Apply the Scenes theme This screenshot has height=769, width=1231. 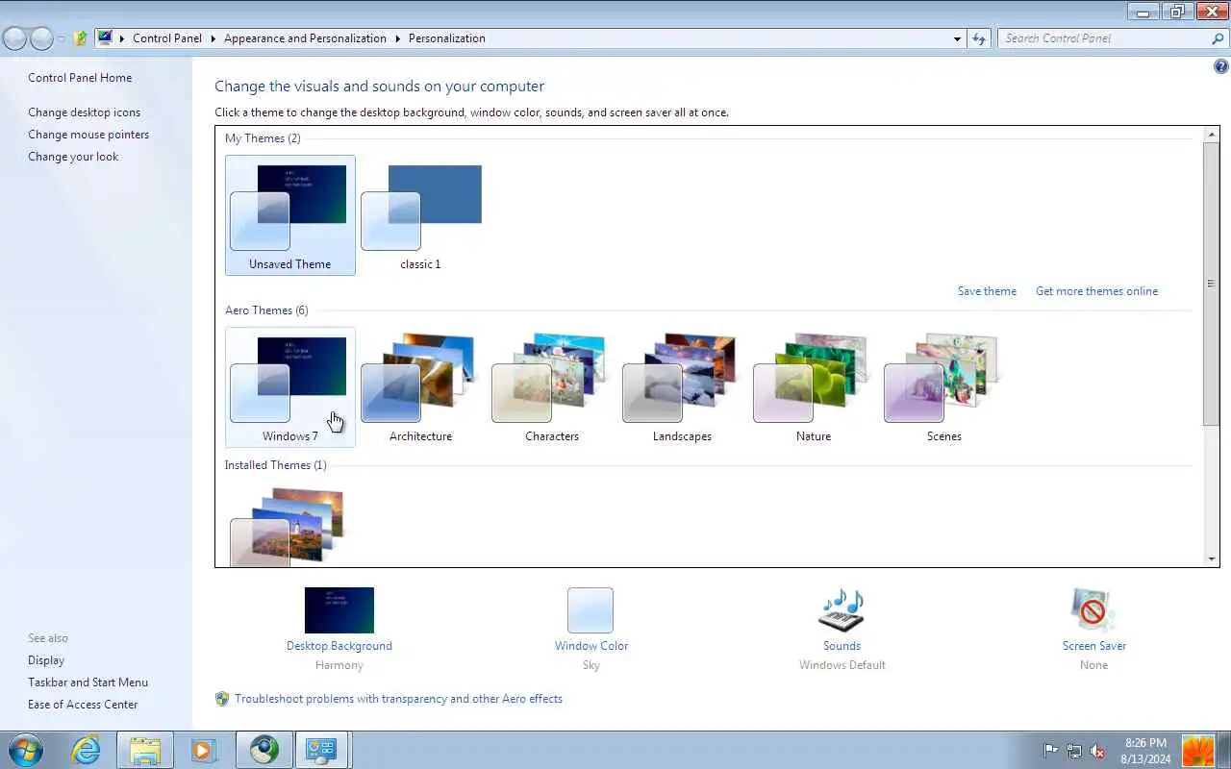[944, 387]
